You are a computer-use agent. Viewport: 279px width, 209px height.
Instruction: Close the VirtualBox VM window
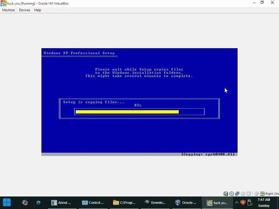(x=272, y=2)
